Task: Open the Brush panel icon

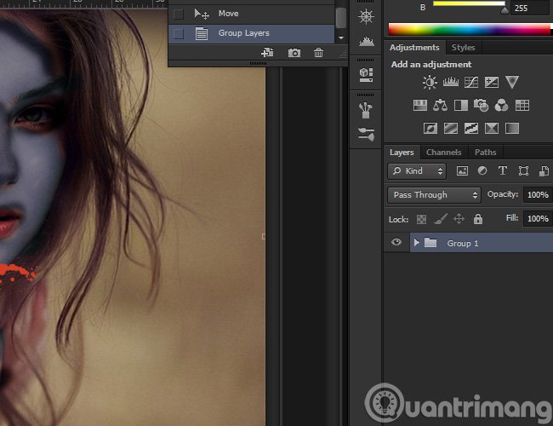Action: [x=366, y=135]
